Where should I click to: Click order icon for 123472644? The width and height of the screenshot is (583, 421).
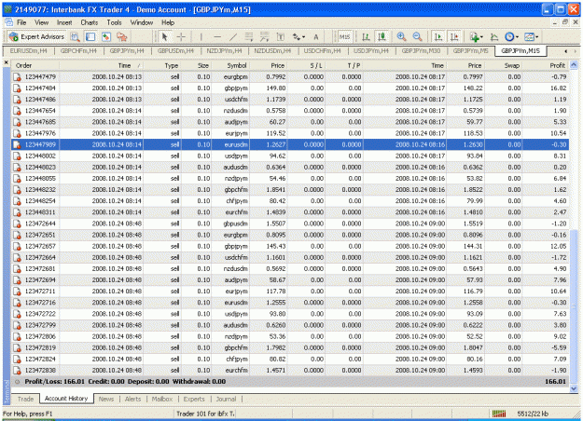[17, 224]
